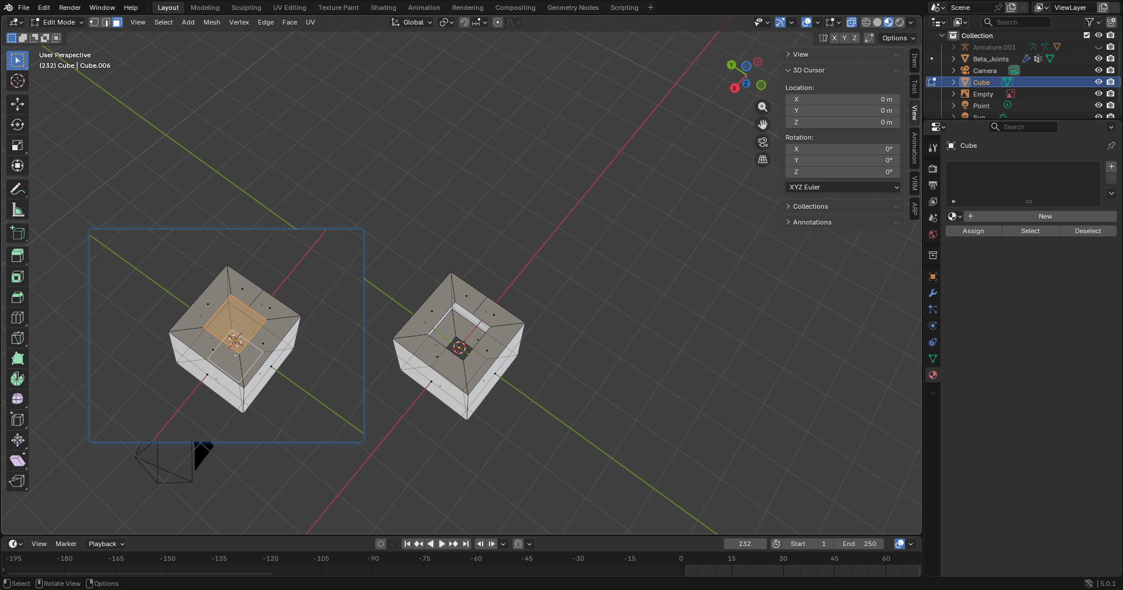This screenshot has height=590, width=1123.
Task: Collapse the 3D Cursor panel
Action: tap(842, 70)
